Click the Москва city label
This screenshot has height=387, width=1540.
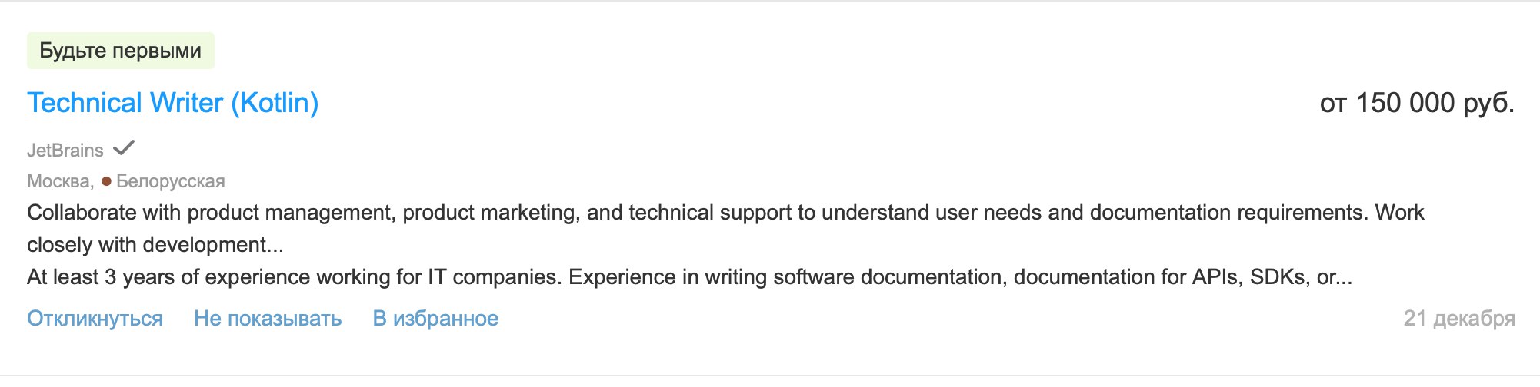click(x=58, y=181)
